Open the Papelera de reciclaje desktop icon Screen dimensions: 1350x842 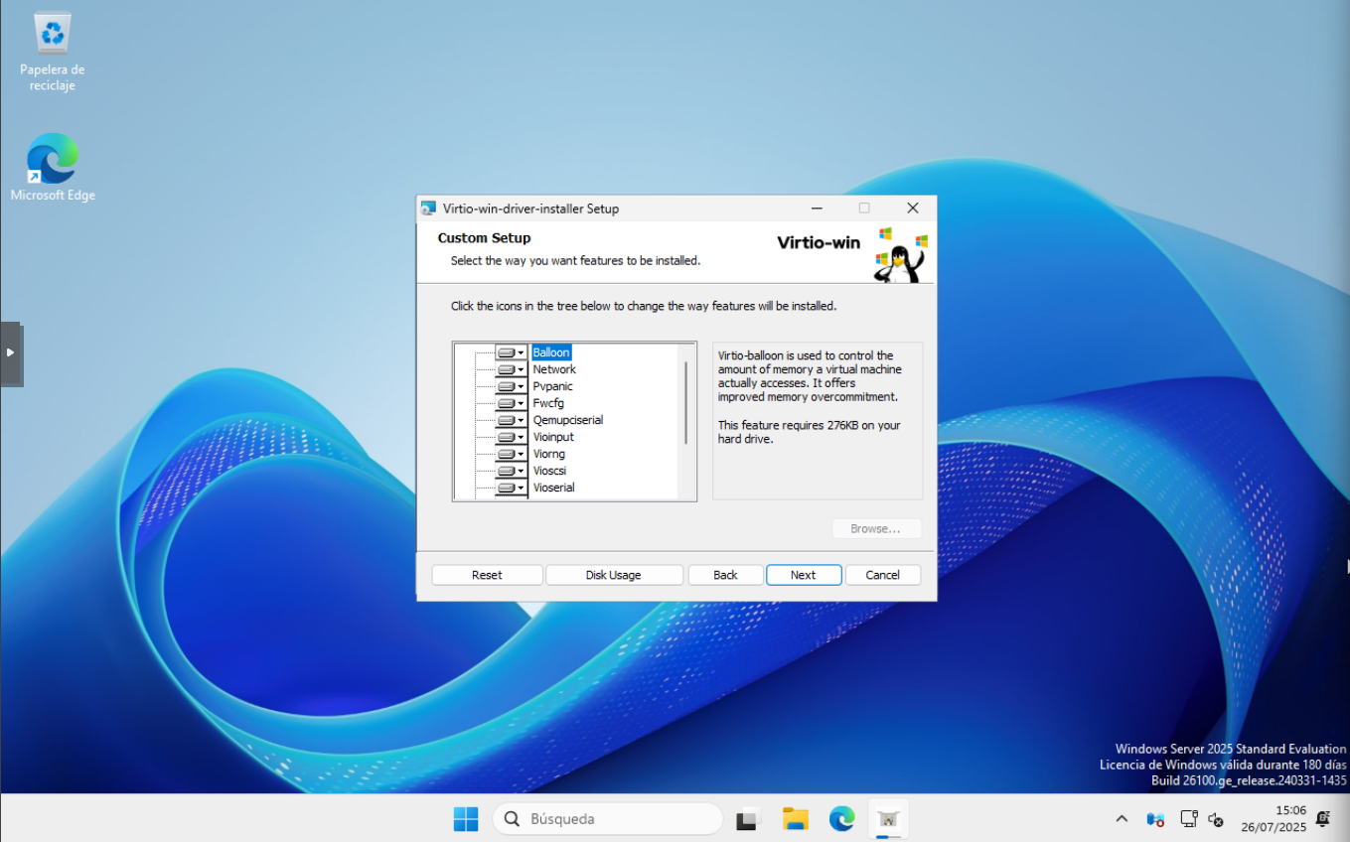[x=52, y=50]
